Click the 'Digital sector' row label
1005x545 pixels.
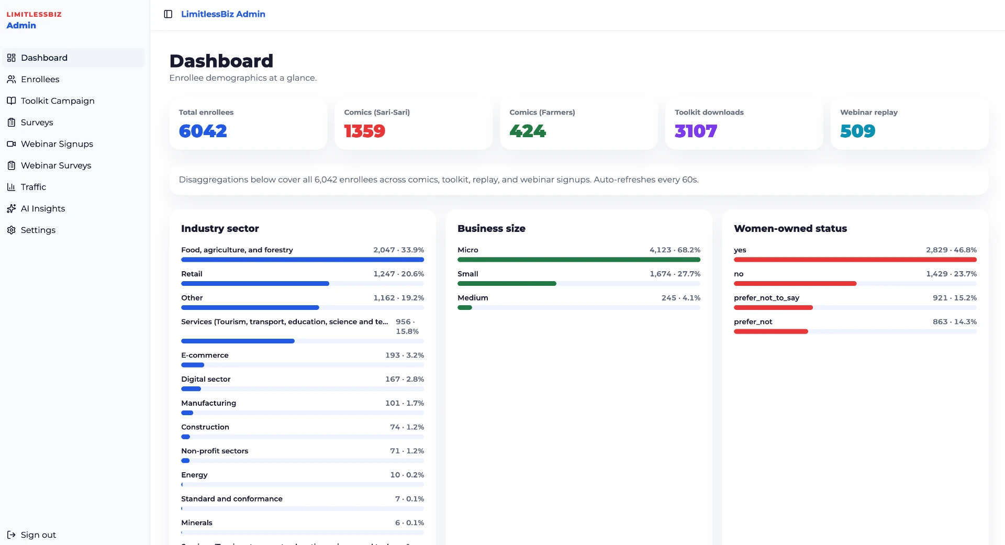(x=206, y=379)
